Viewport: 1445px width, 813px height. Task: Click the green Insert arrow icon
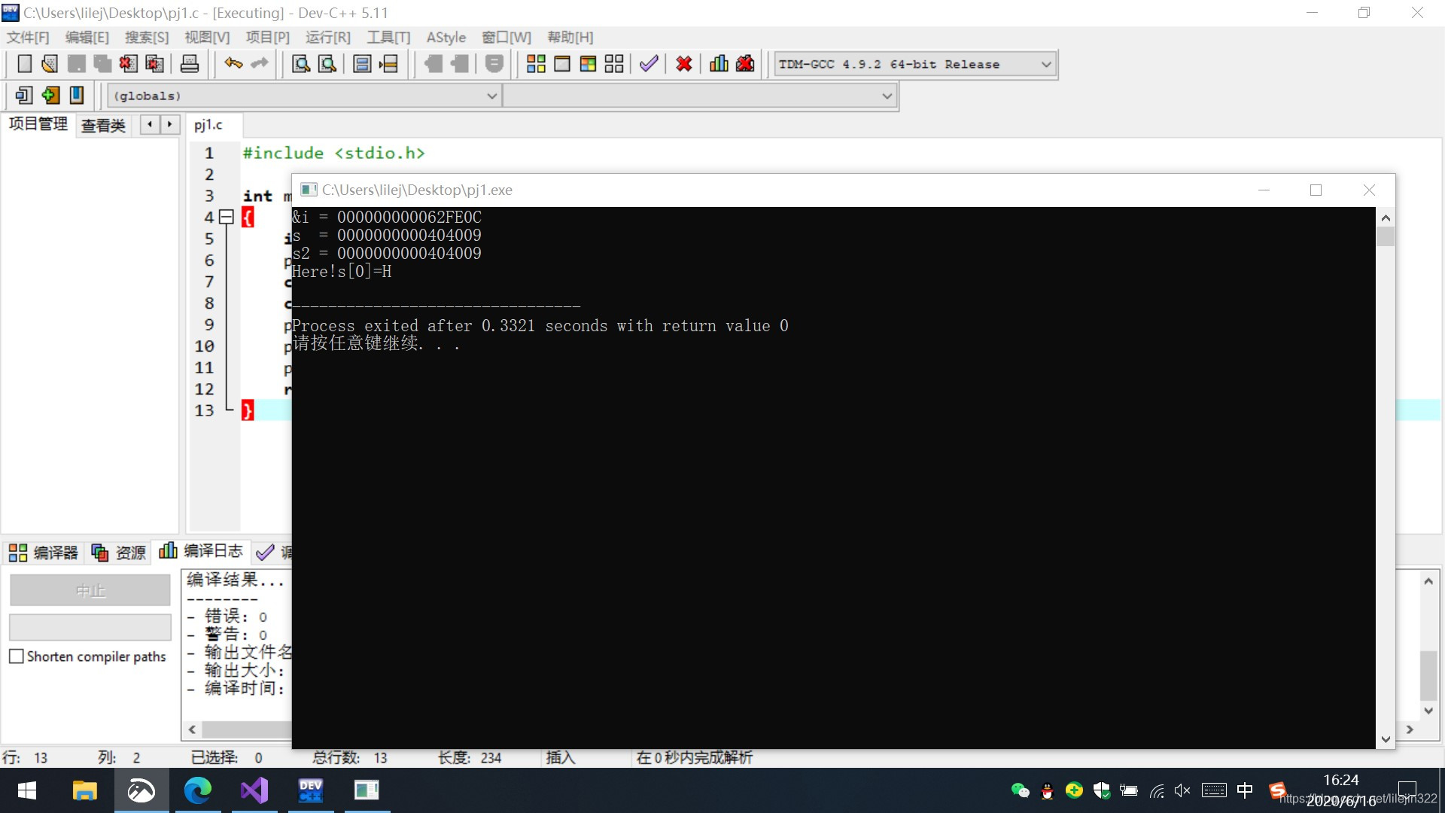click(50, 96)
